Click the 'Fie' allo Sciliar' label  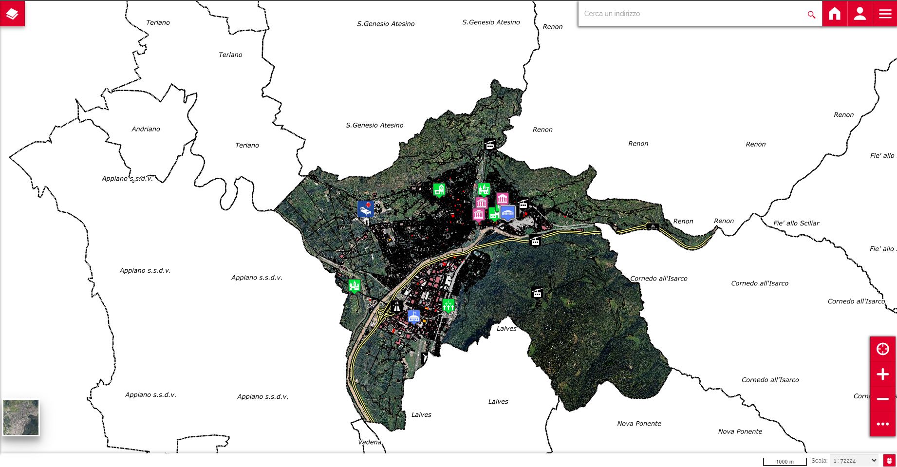click(x=796, y=223)
